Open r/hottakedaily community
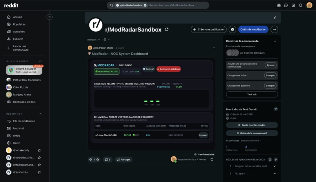 click(x=21, y=150)
